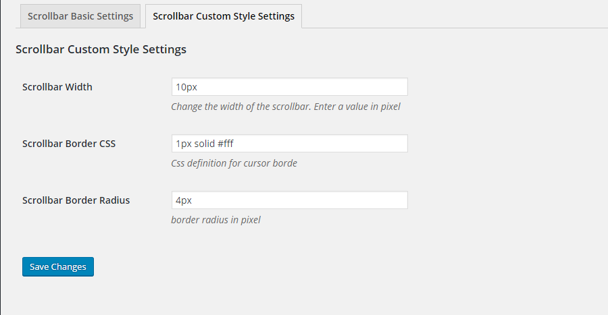Click the 'Css definition for cursor borde' hint
The width and height of the screenshot is (608, 315).
point(234,163)
